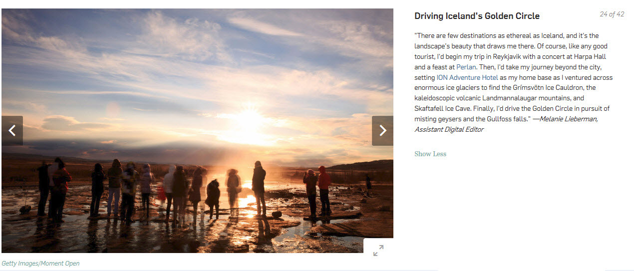
Task: Click the author name Melanie Lieberman
Action: [568, 119]
